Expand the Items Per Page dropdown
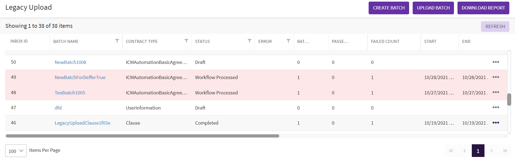 [16, 151]
